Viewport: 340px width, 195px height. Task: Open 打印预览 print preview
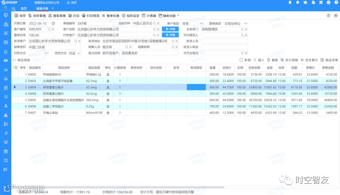tap(91, 16)
